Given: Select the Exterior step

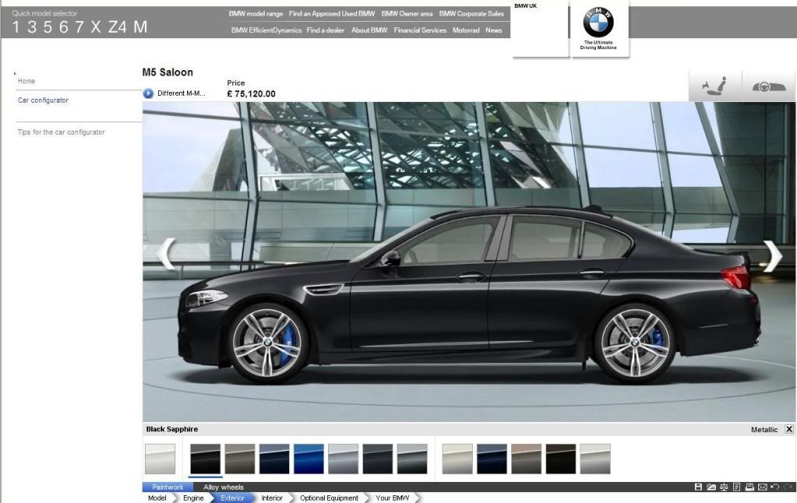Looking at the screenshot, I should (232, 498).
